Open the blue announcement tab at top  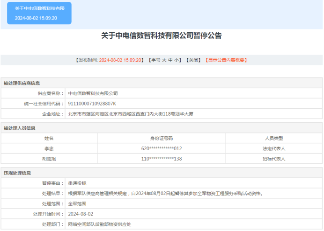39,13
